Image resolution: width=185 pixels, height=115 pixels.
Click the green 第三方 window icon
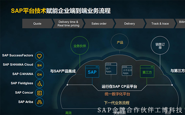(147, 71)
